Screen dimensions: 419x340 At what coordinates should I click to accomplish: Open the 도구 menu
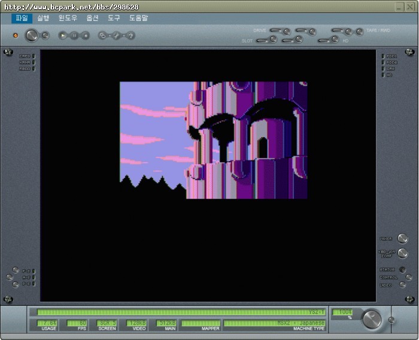tap(114, 18)
